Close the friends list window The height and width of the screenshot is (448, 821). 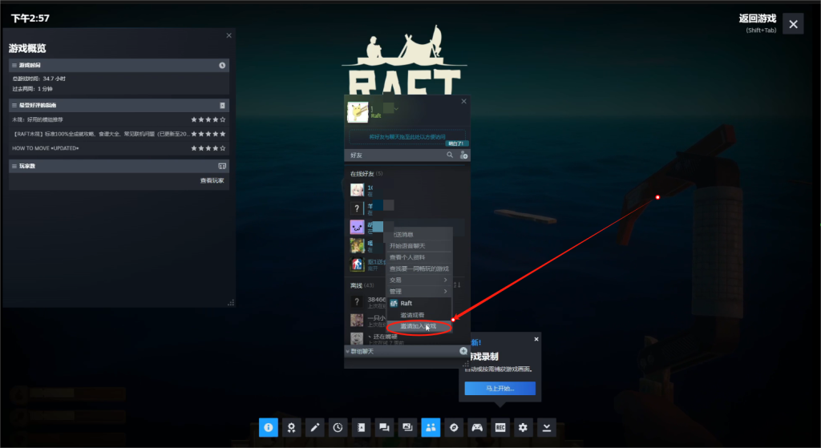[x=463, y=102]
